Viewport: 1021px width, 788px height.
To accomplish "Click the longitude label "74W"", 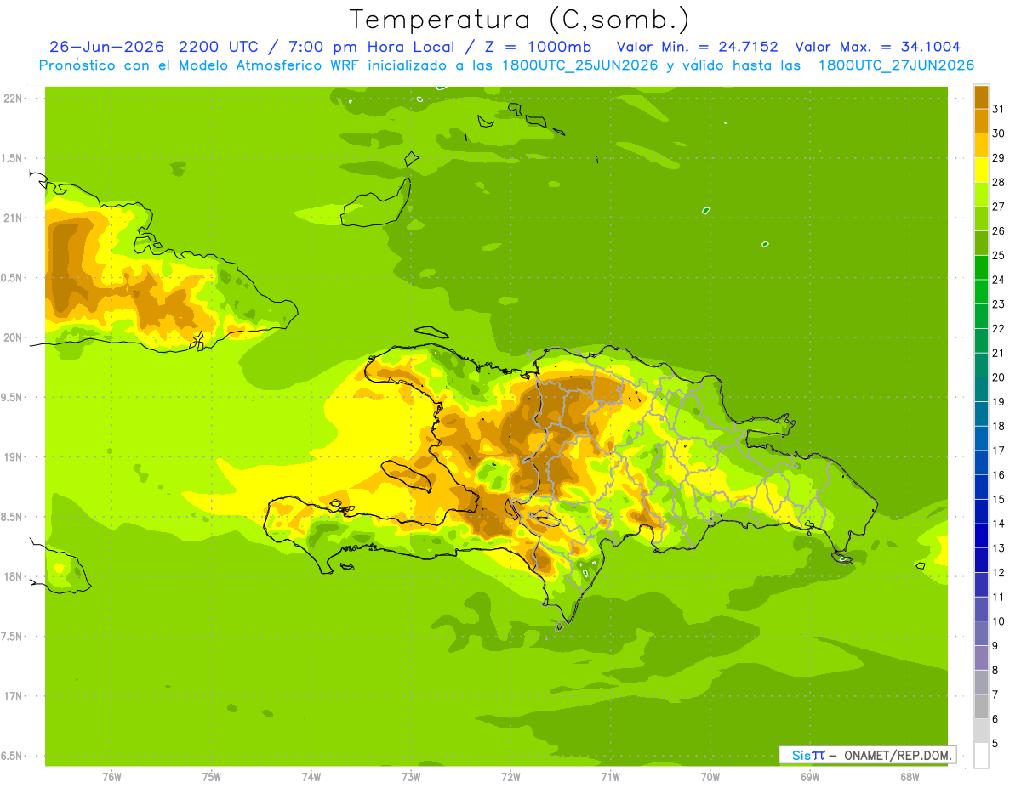I will pos(311,777).
